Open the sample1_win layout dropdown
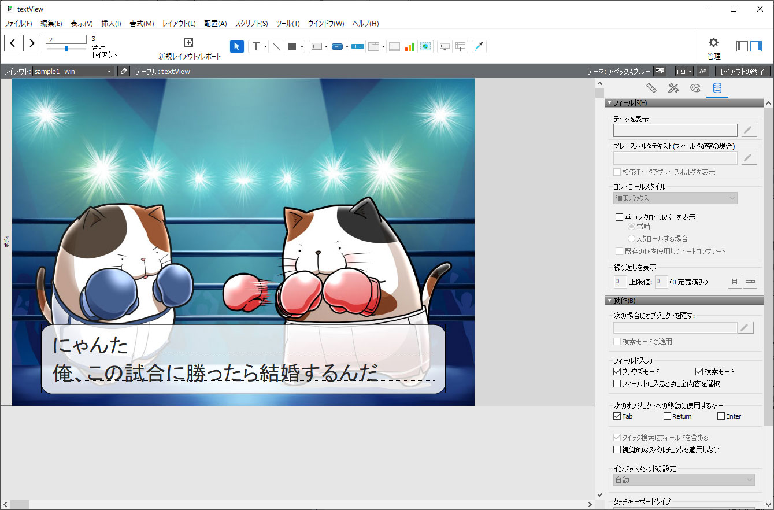Screen dimensions: 774x510 click(73, 71)
